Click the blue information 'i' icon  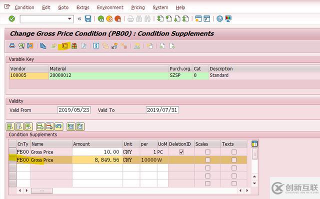pos(96,46)
